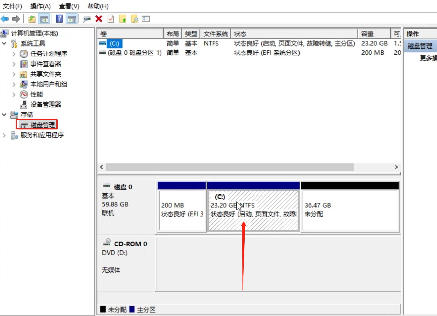437x316 pixels.
Task: Select 计算机管理(本地) root node
Action: [x=34, y=33]
